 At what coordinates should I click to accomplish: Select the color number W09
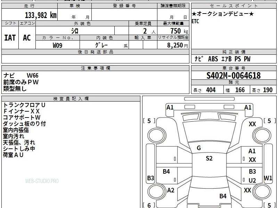click(x=57, y=45)
